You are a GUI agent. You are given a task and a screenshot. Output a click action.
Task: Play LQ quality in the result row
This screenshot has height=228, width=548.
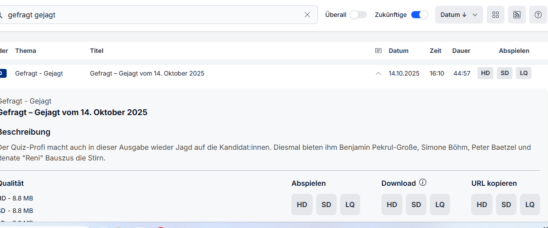524,73
